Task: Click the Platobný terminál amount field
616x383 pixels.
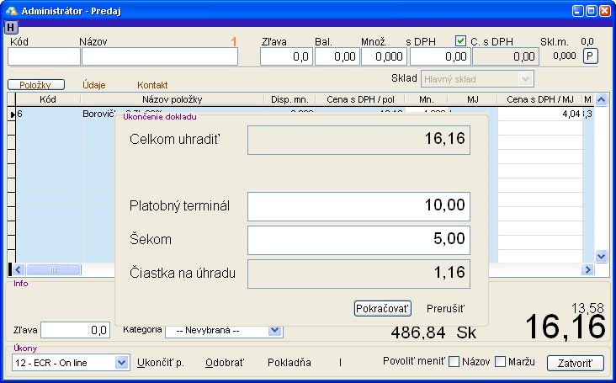Action: [x=358, y=206]
